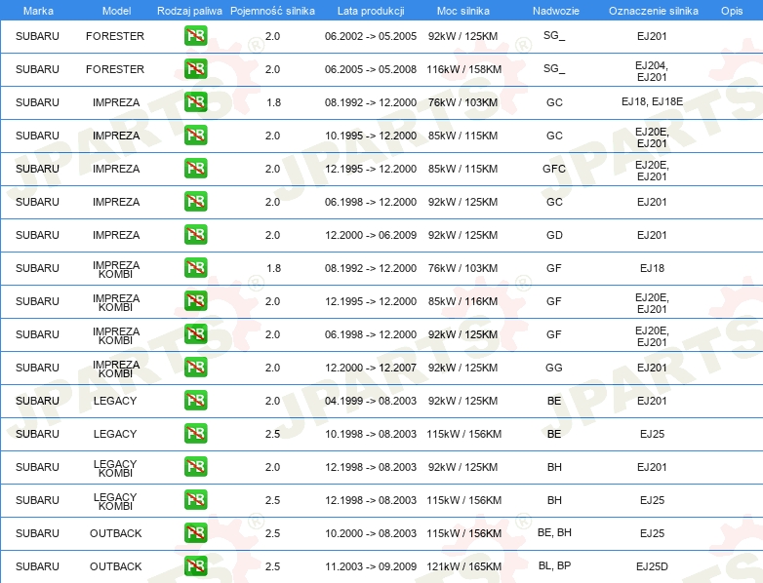Image resolution: width=763 pixels, height=583 pixels.
Task: Click fuel icon in Impreza 1.8 GC row
Action: point(195,101)
